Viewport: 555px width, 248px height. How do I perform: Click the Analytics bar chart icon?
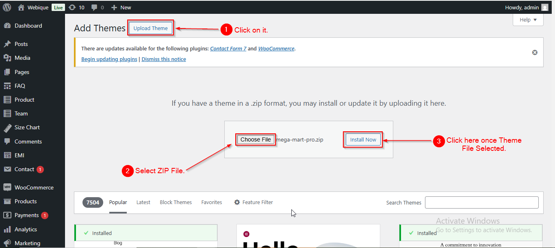point(7,229)
